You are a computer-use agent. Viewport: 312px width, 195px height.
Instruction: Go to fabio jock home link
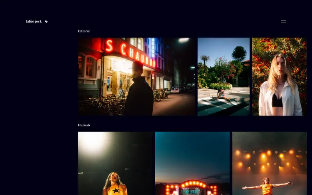[x=34, y=21]
